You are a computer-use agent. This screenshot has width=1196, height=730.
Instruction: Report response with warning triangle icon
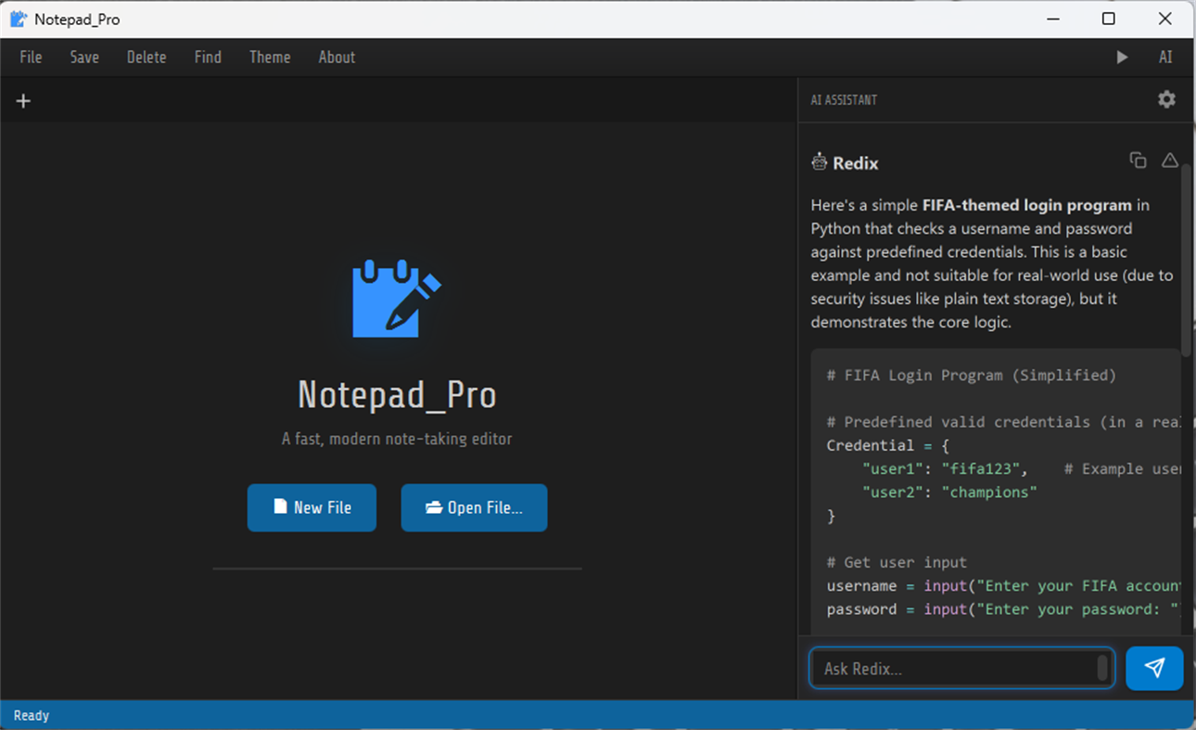1170,160
